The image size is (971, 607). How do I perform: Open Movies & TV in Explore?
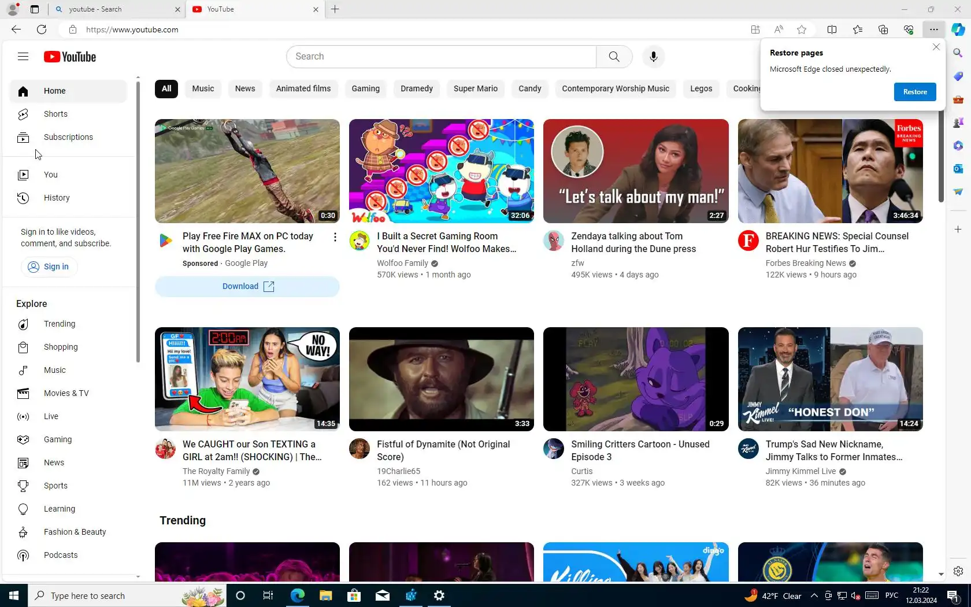pos(68,393)
